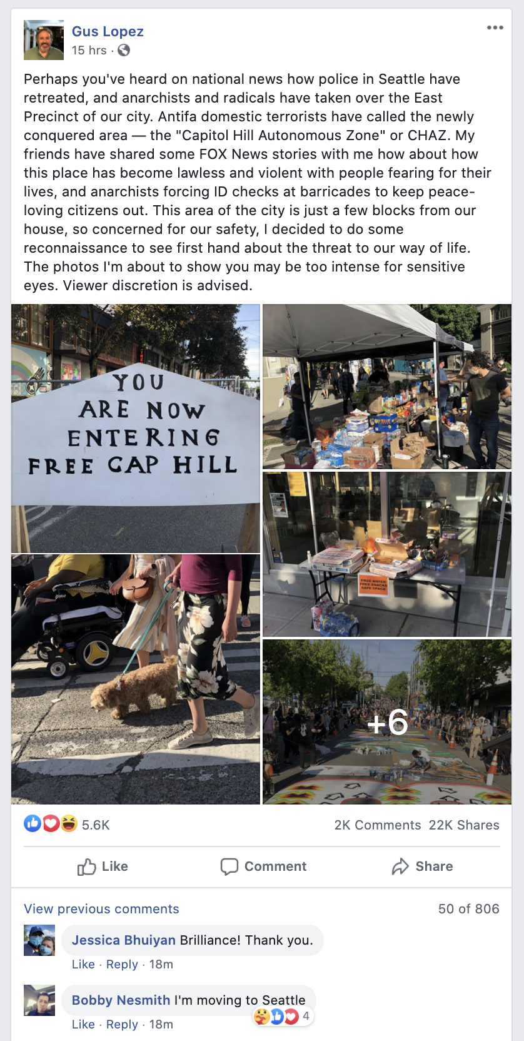Open Gus Lopez's profile name link
The image size is (524, 1041).
point(108,31)
